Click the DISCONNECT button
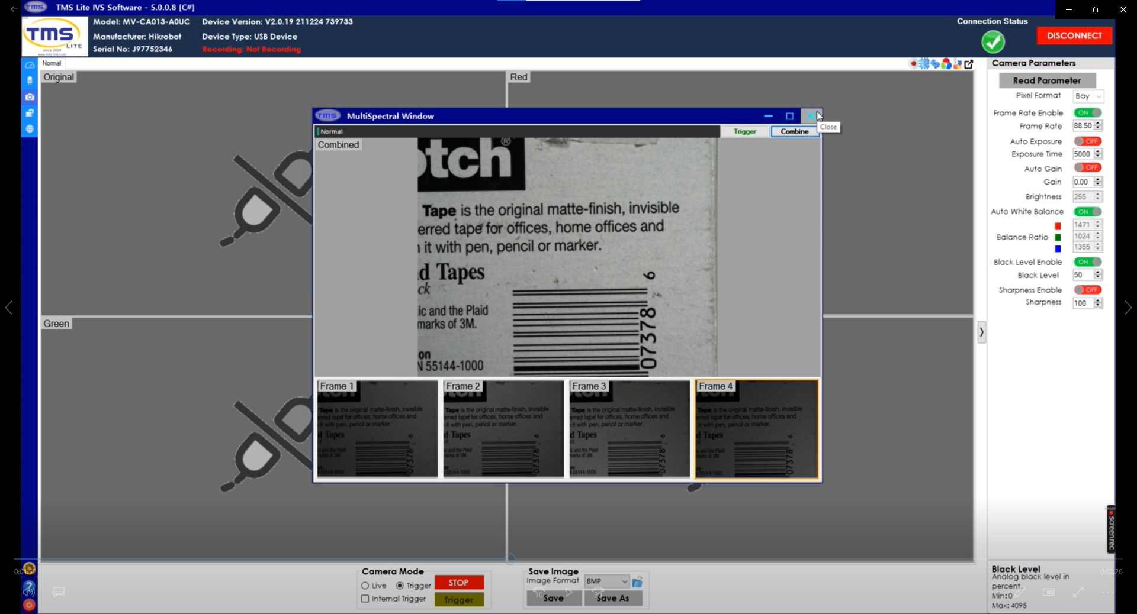This screenshot has width=1137, height=614. point(1074,35)
